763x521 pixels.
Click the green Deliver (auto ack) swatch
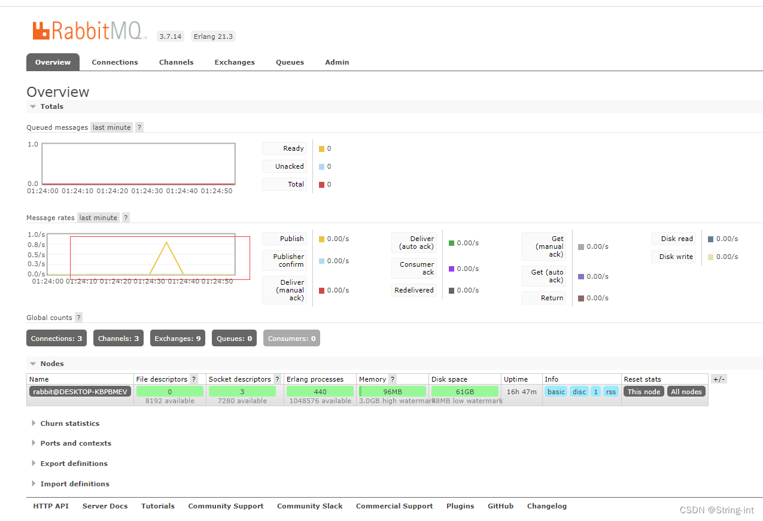pos(451,243)
